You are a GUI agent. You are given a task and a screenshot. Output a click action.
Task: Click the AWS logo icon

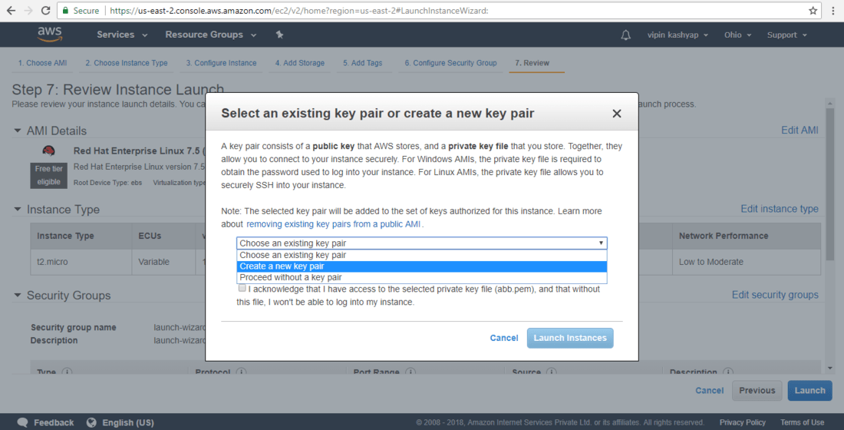[49, 35]
